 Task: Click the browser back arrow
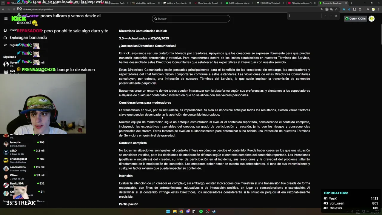(3, 9)
